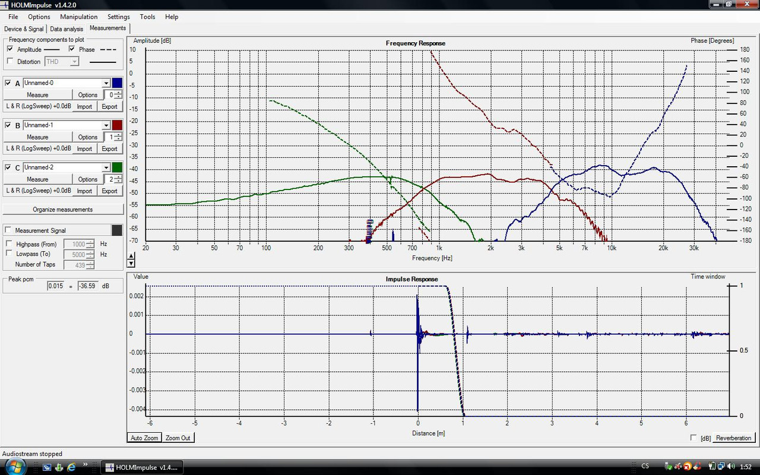Enable the Measurement Signal checkbox
The height and width of the screenshot is (475, 760).
point(8,230)
